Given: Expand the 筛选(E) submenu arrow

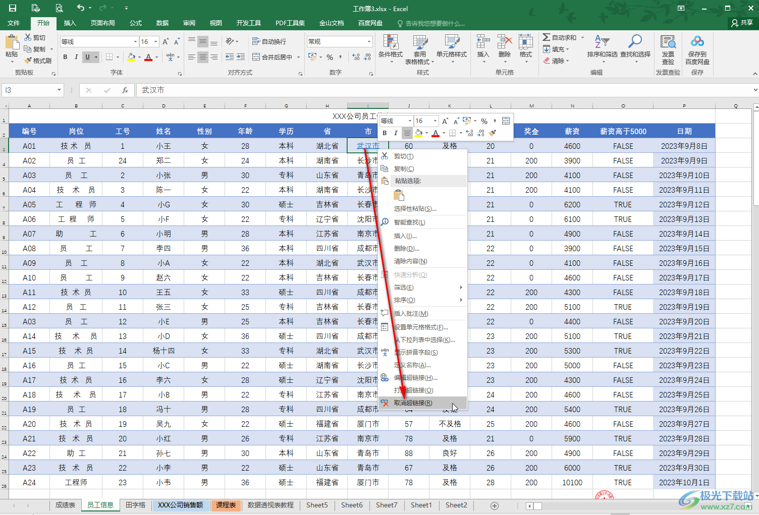Looking at the screenshot, I should [x=461, y=288].
